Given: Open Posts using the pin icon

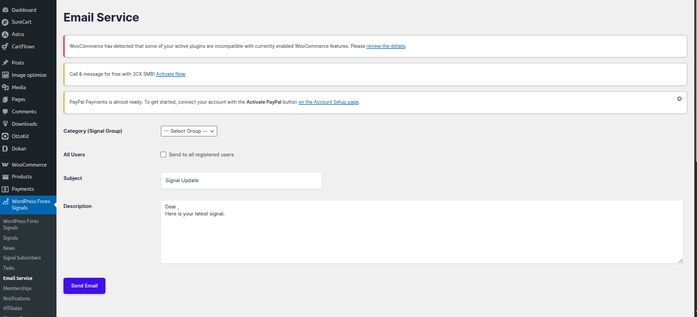Looking at the screenshot, I should tap(5, 63).
